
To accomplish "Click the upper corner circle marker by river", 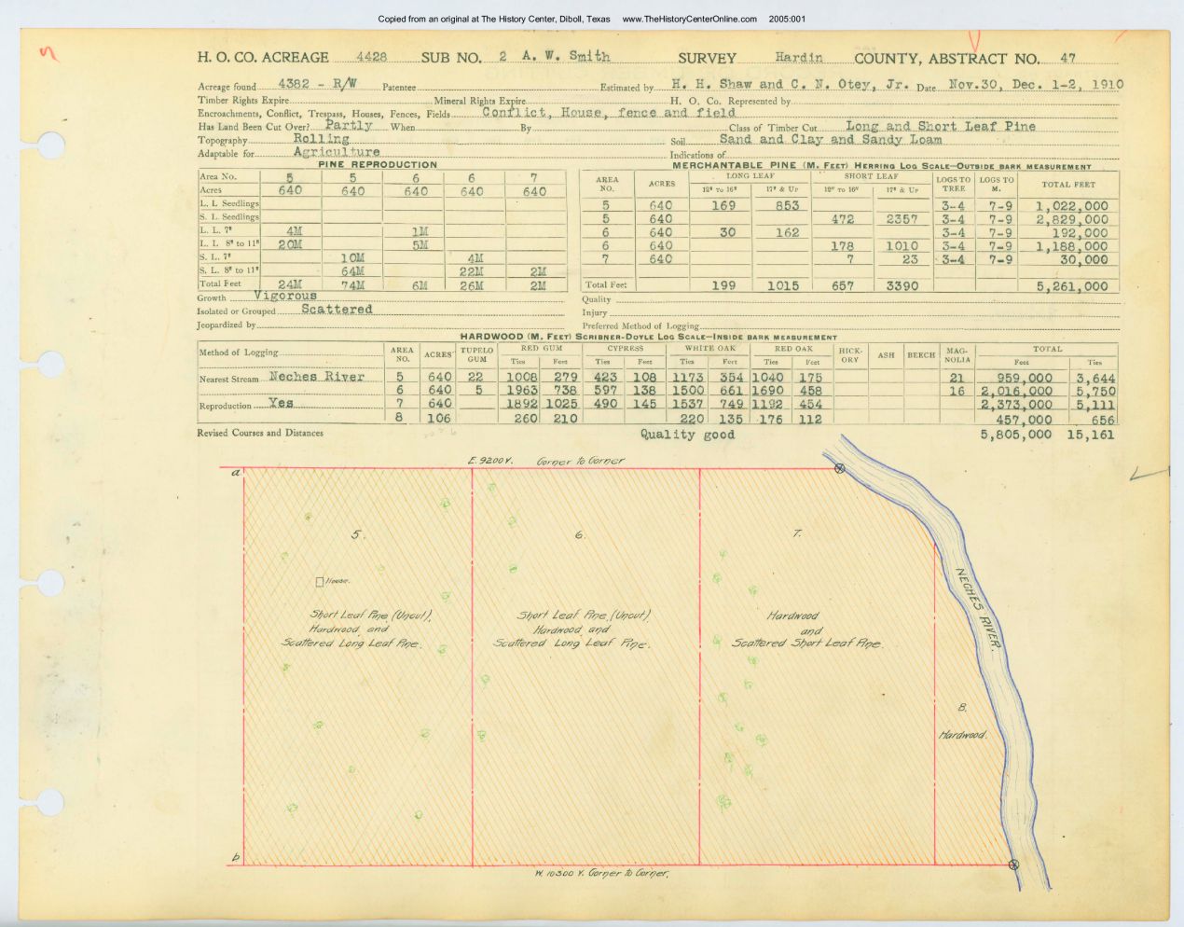I will pos(839,469).
